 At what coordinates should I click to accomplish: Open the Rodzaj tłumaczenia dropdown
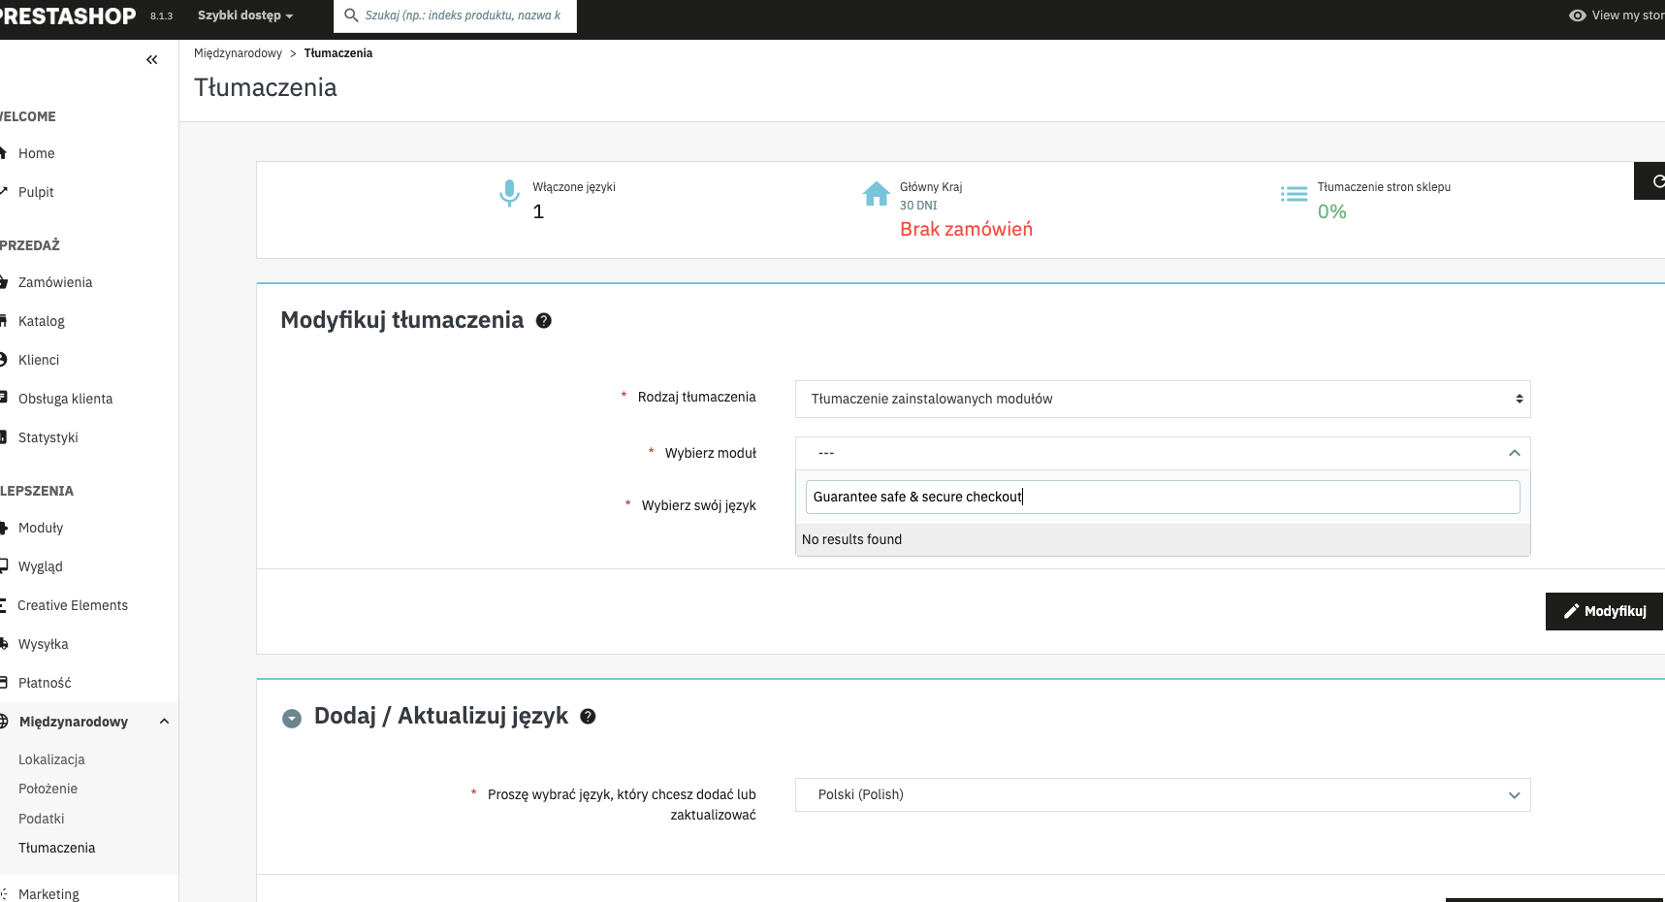pyautogui.click(x=1163, y=400)
